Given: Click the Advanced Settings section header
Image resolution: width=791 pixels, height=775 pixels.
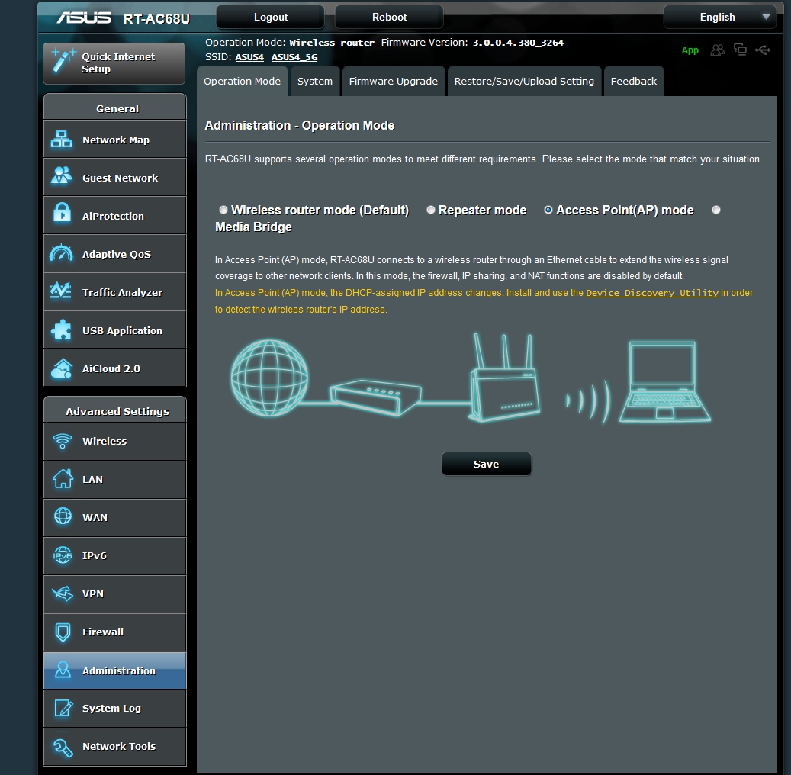Looking at the screenshot, I should point(115,410).
